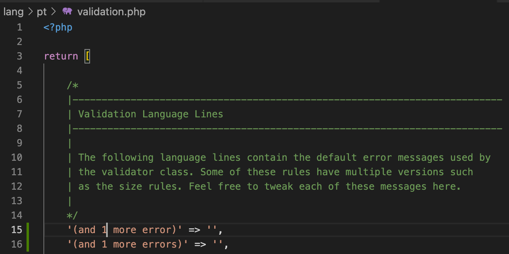
Task: Click the green change indicator beside line 15
Action: point(28,230)
